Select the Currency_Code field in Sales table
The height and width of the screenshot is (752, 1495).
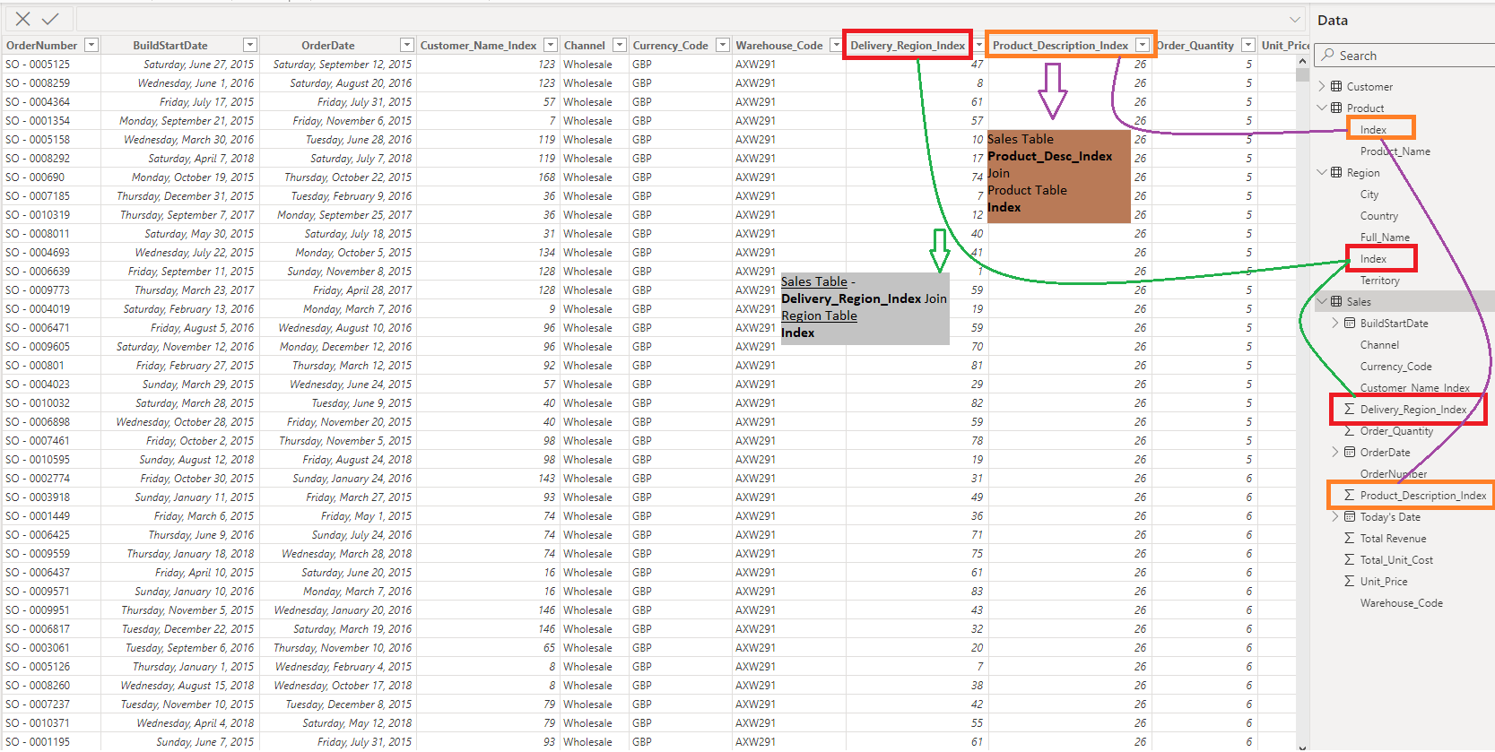1396,367
